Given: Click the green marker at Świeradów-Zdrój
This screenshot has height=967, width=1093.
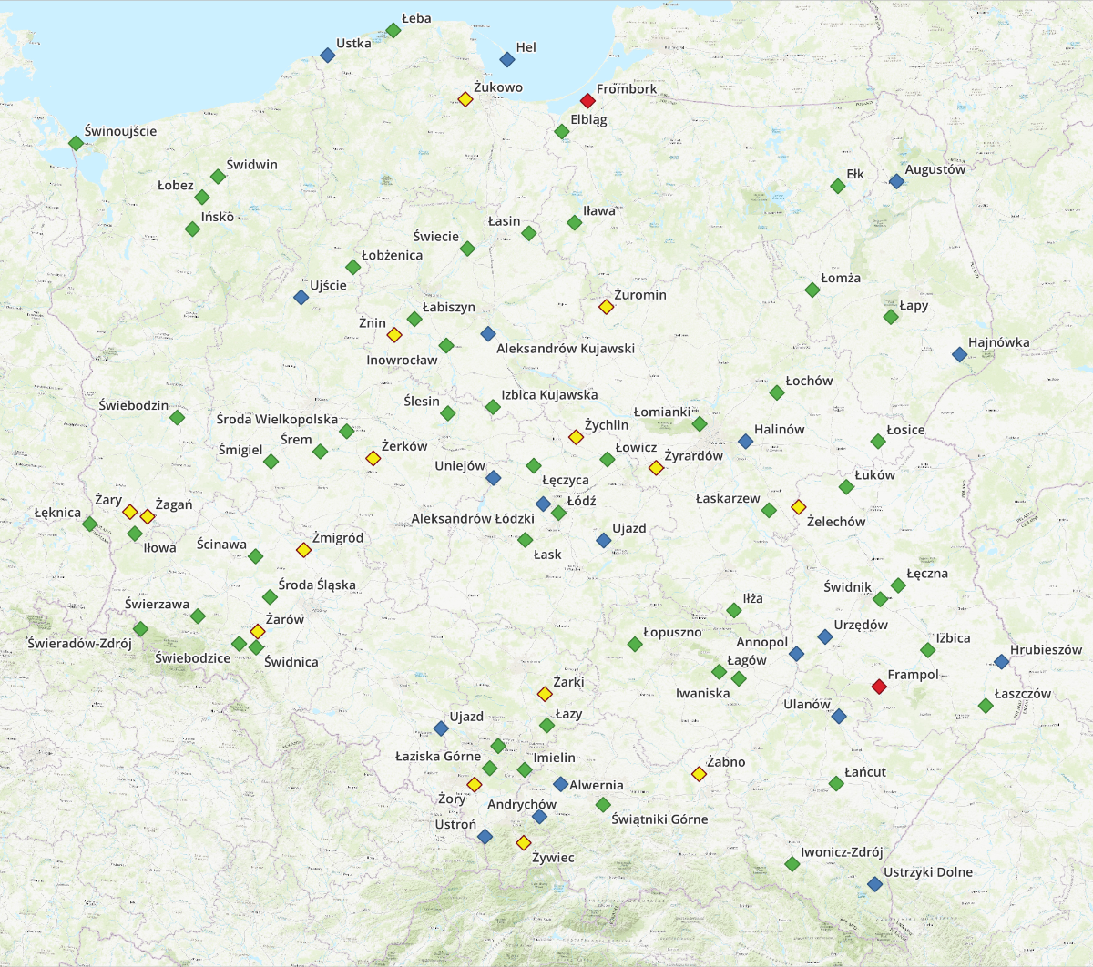Looking at the screenshot, I should pyautogui.click(x=140, y=629).
